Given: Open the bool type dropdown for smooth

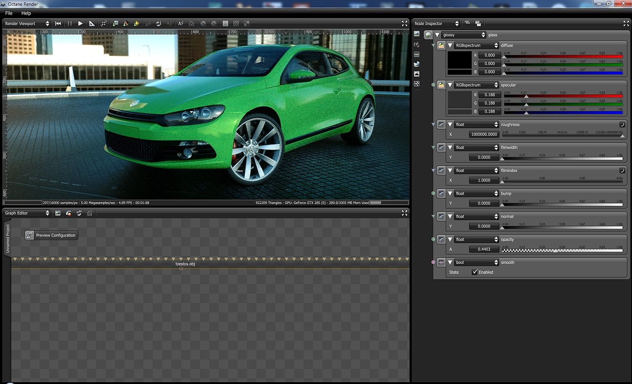Looking at the screenshot, I should click(x=476, y=262).
